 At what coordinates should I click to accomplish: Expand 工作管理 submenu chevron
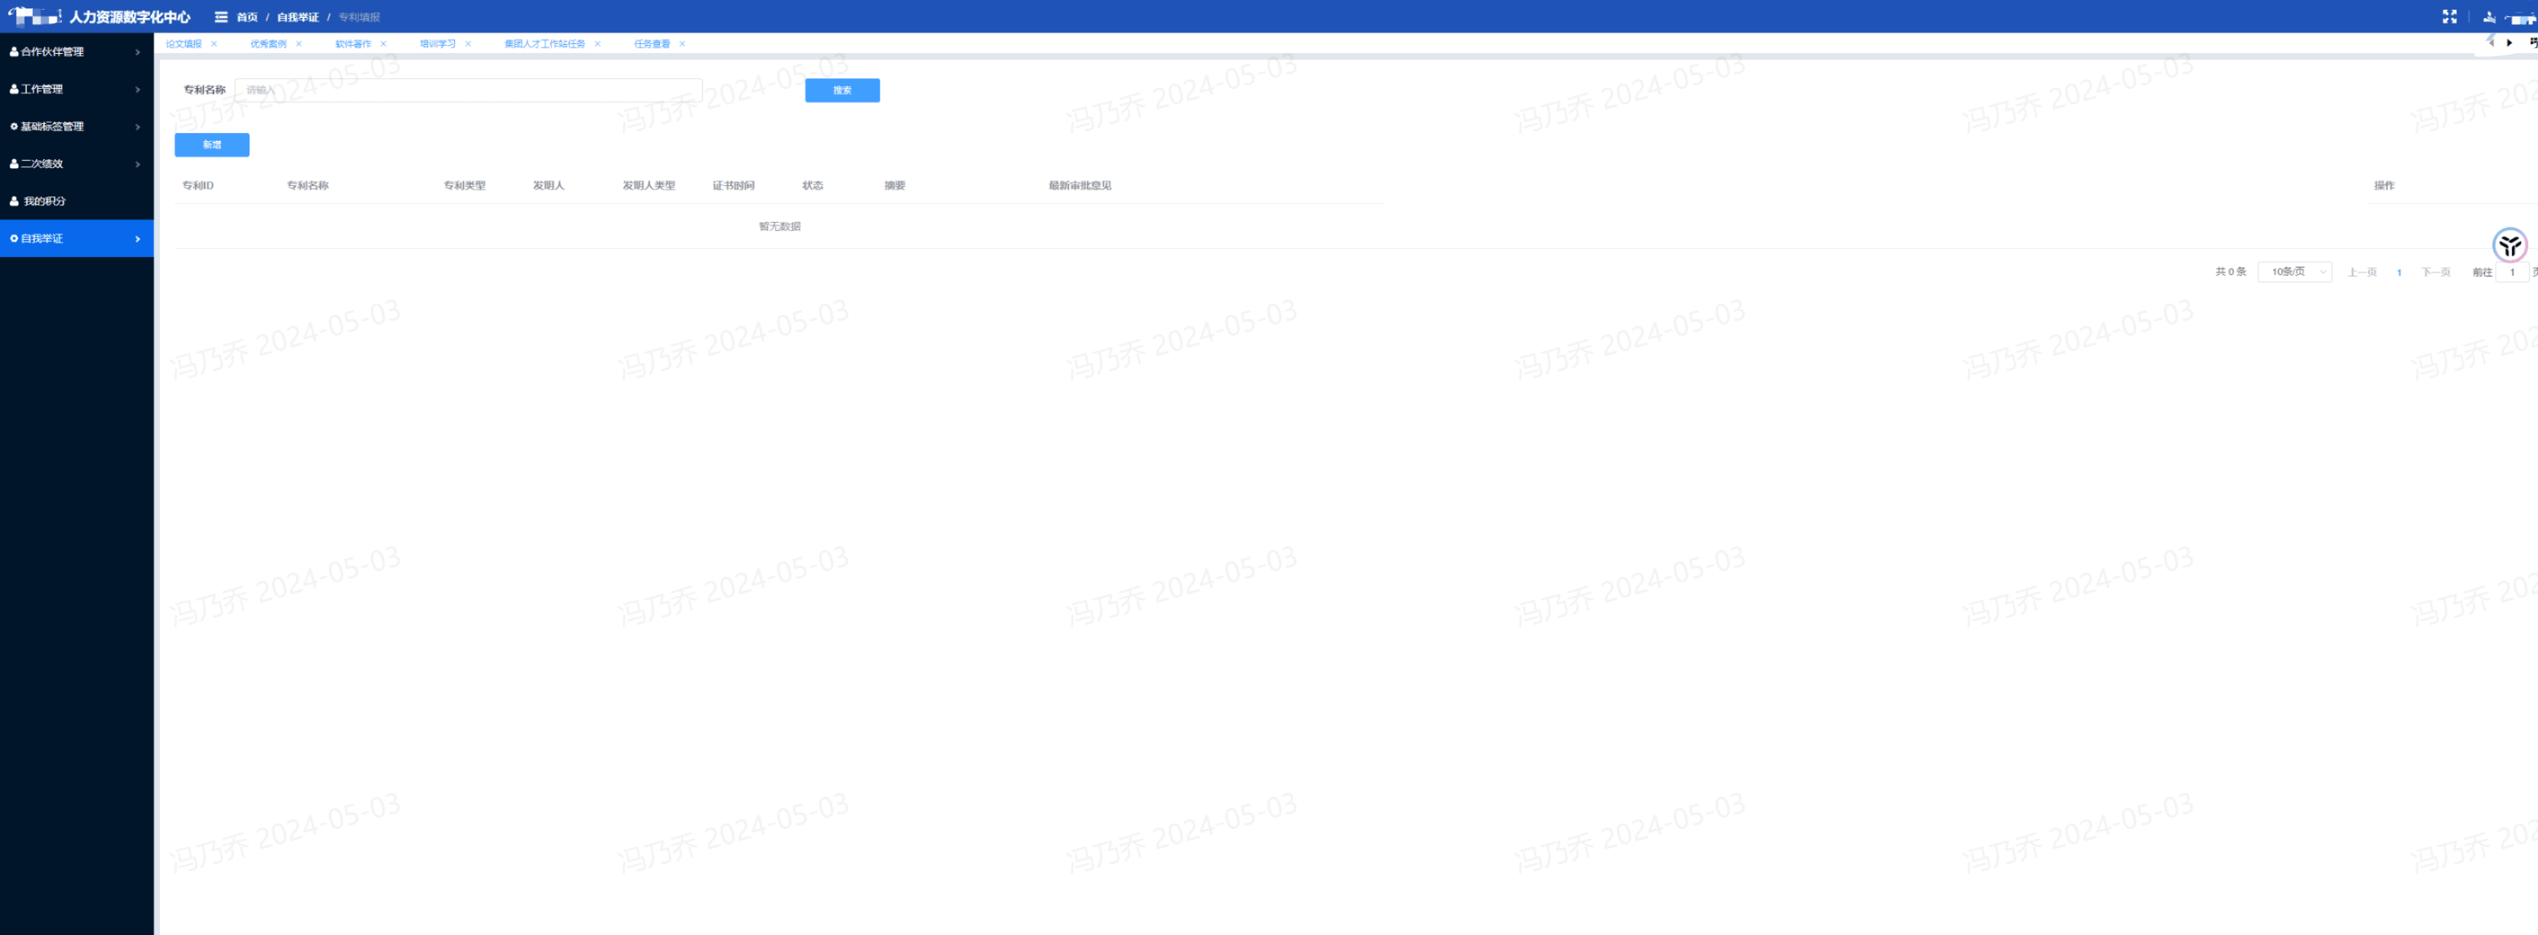[138, 90]
